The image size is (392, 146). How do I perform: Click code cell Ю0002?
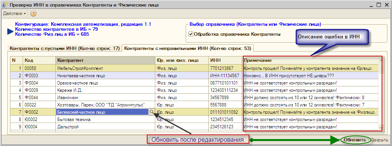[x=39, y=119]
